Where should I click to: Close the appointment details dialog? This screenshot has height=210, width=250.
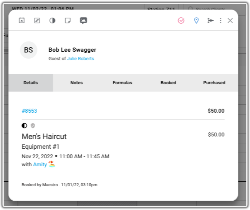point(230,21)
